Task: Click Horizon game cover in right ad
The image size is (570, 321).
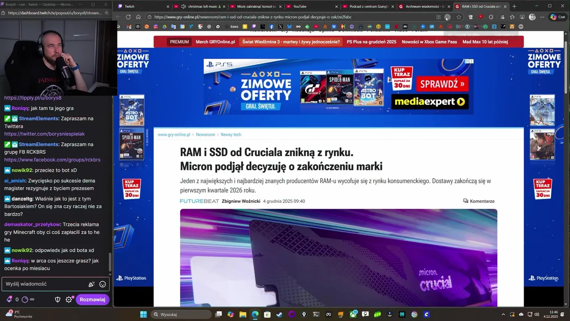Action: pos(542,110)
